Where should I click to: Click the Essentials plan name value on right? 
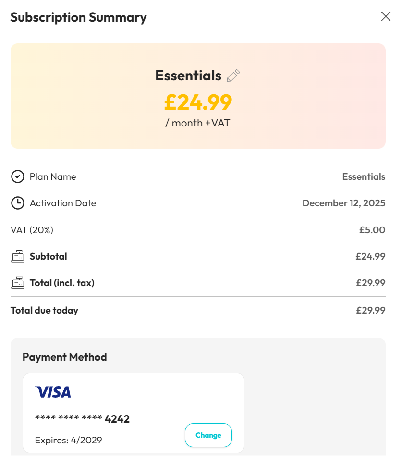coord(363,177)
